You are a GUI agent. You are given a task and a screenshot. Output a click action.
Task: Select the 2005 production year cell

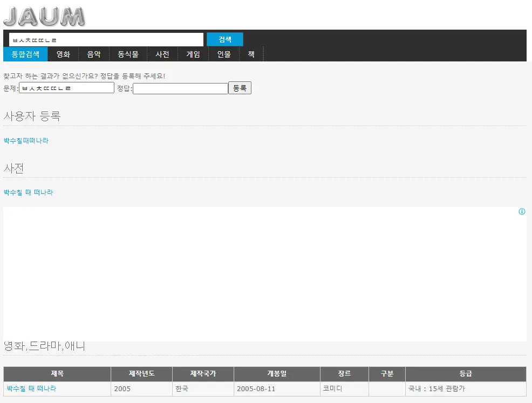[x=141, y=389]
